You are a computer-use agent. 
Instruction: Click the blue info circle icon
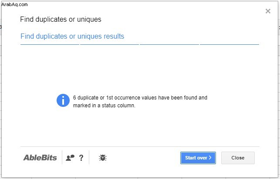pyautogui.click(x=63, y=100)
